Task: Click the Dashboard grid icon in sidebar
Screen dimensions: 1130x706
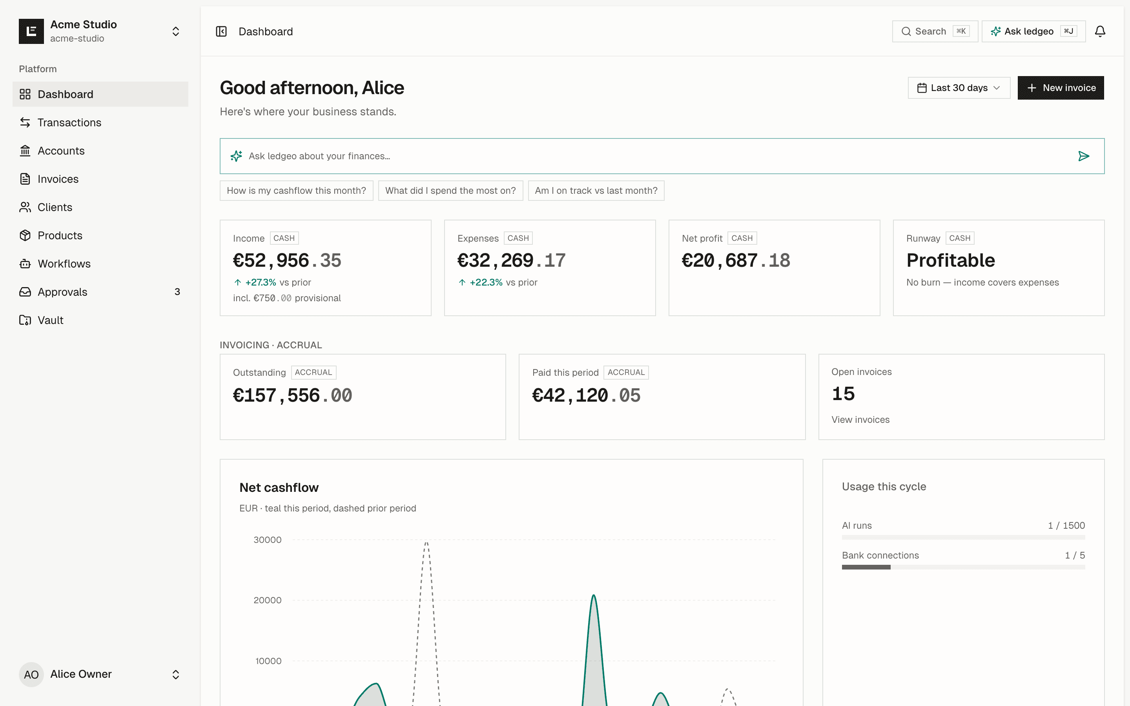Action: pyautogui.click(x=25, y=94)
